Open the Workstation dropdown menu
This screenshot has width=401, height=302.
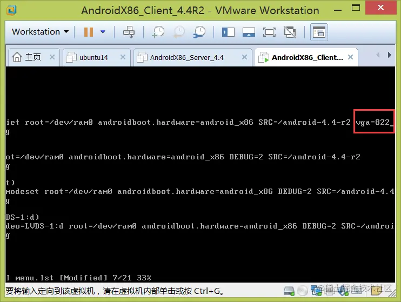click(40, 32)
